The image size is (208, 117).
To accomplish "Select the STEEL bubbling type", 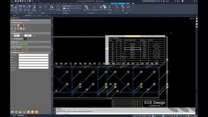I will pos(23,45).
